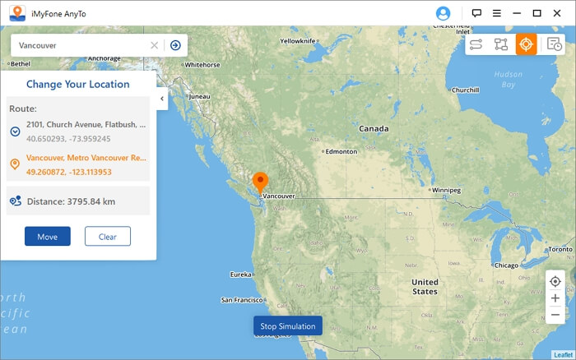This screenshot has height=360, width=576.
Task: Center the map on current location
Action: point(555,281)
